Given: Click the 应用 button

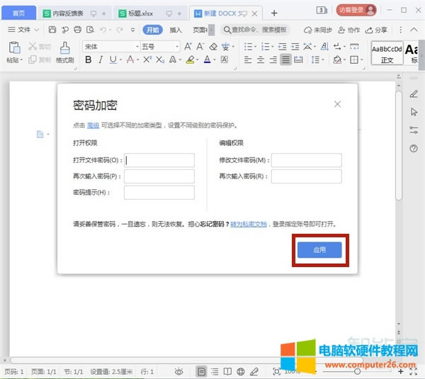Looking at the screenshot, I should (319, 249).
